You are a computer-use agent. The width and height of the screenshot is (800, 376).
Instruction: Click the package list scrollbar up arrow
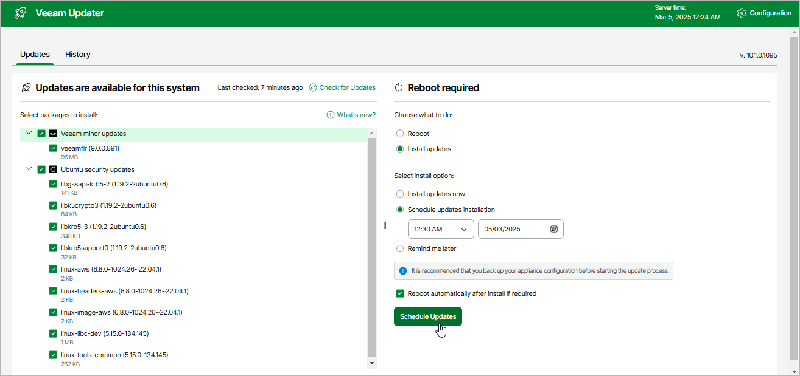372,133
